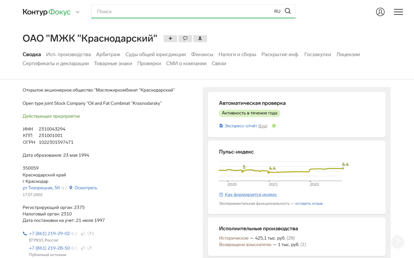This screenshot has width=414, height=258.
Task: Select the Сводка tab
Action: click(x=32, y=54)
